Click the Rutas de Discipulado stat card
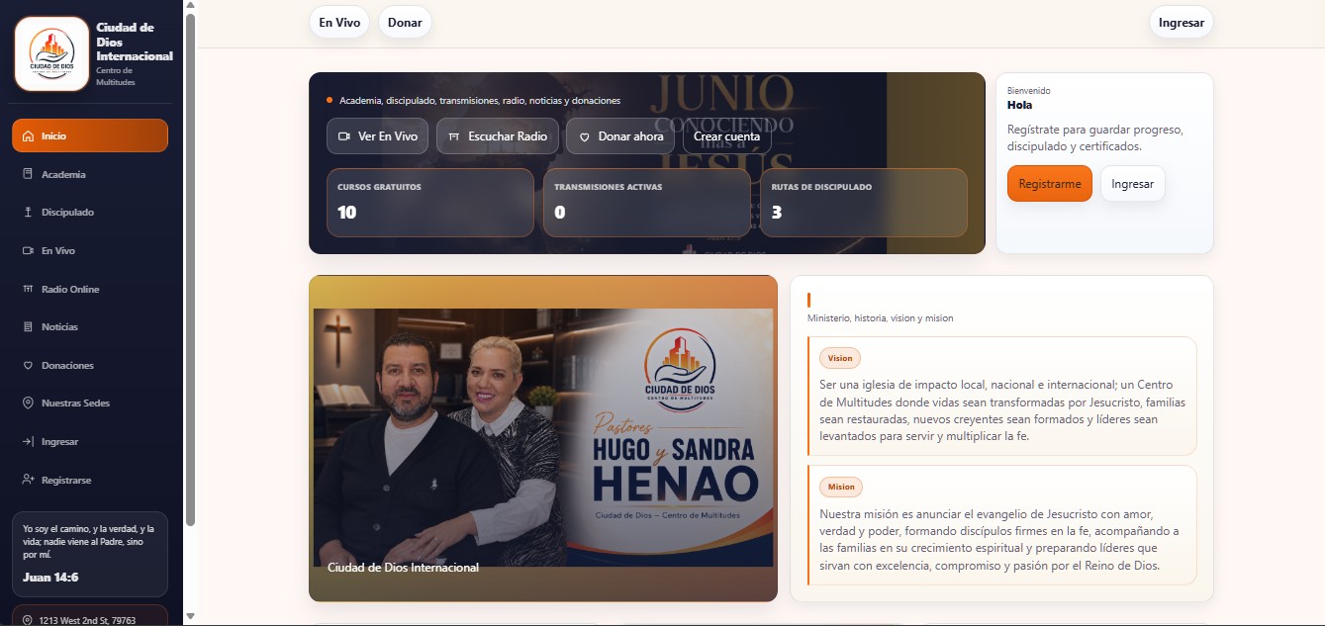 (864, 203)
